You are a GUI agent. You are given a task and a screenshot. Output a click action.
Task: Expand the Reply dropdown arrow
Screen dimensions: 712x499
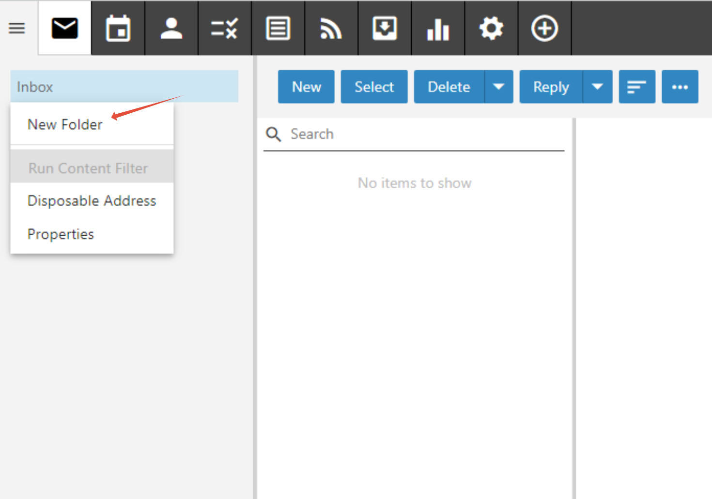(x=598, y=87)
